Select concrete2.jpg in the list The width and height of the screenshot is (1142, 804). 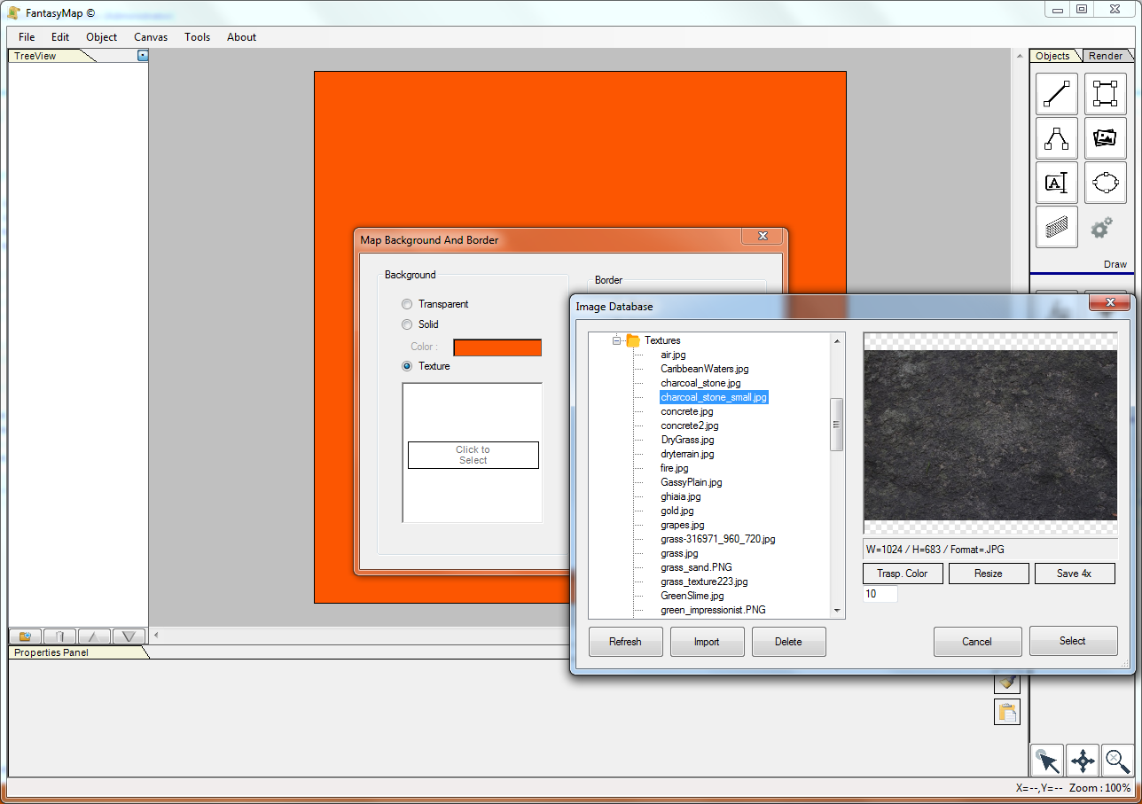point(690,425)
